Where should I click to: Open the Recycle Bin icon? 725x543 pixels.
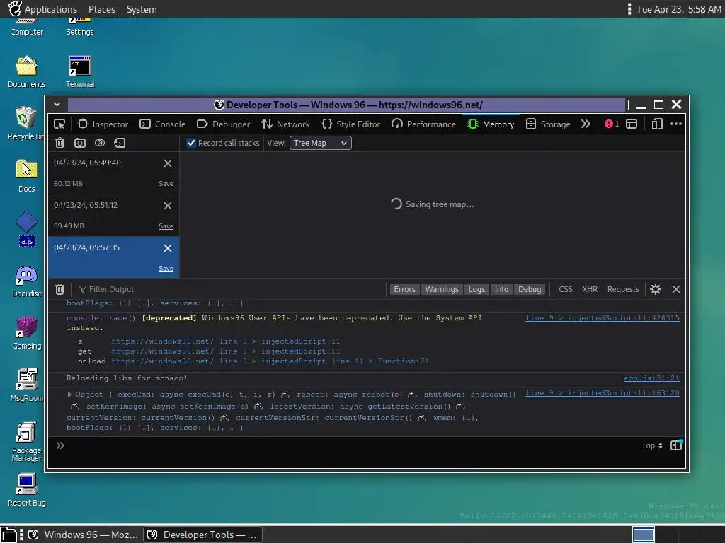coord(26,124)
